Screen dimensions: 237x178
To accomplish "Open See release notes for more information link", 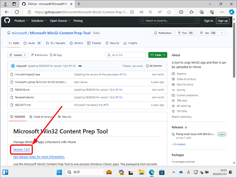I will pos(39,157).
